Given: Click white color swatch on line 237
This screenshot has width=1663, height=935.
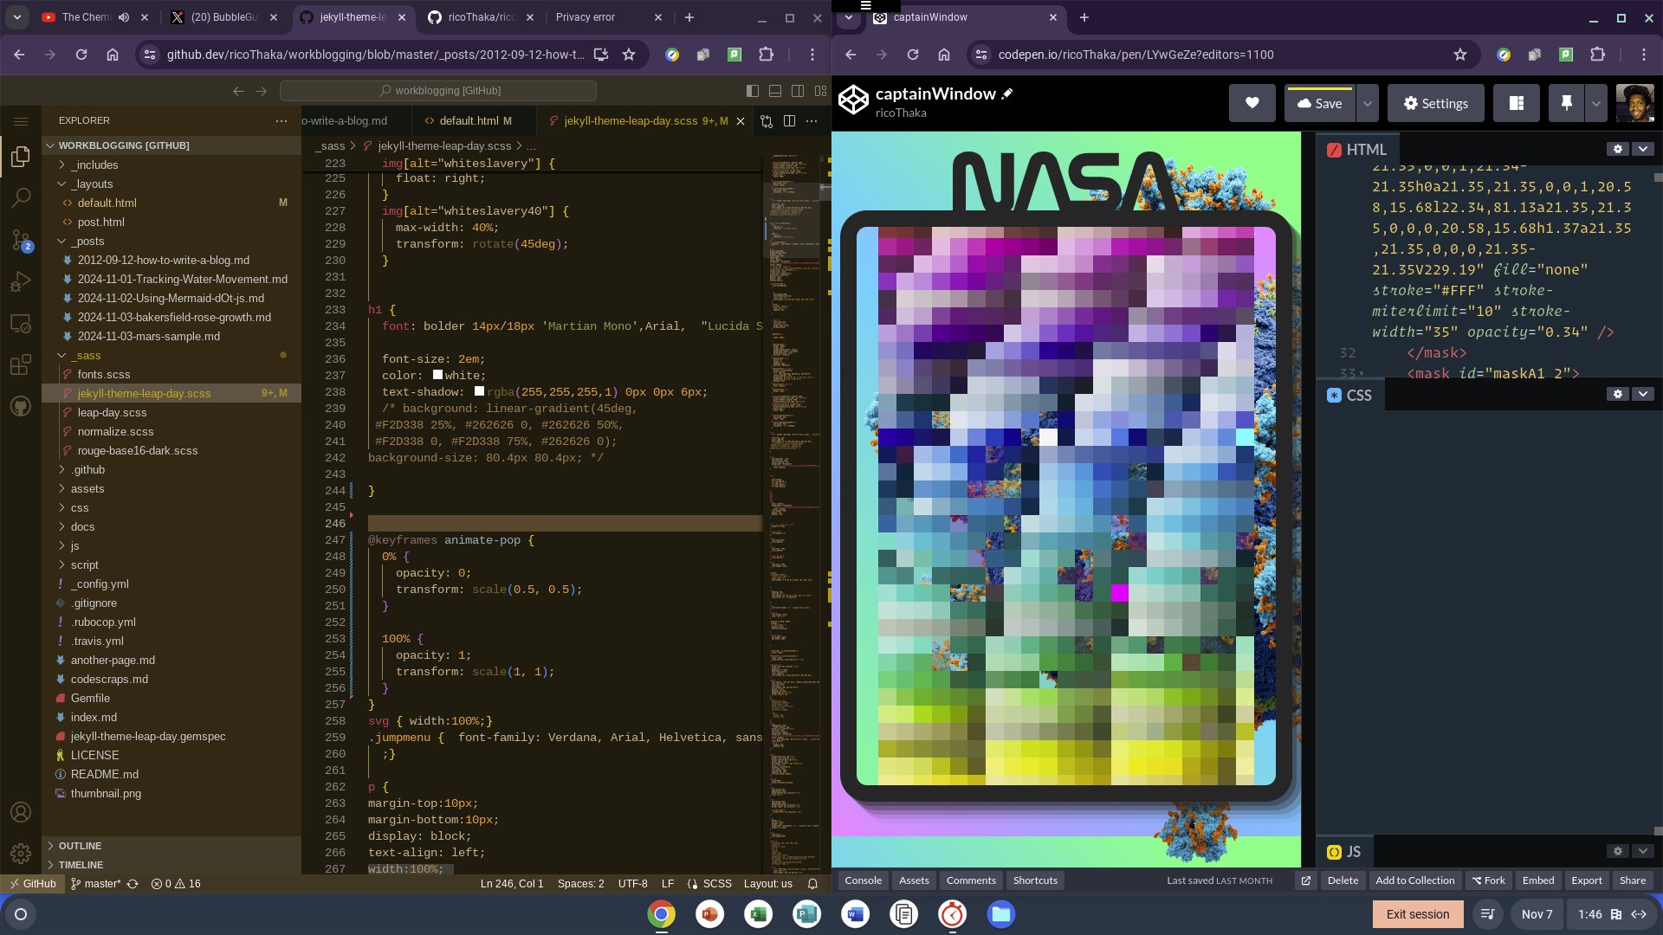Looking at the screenshot, I should 437,375.
